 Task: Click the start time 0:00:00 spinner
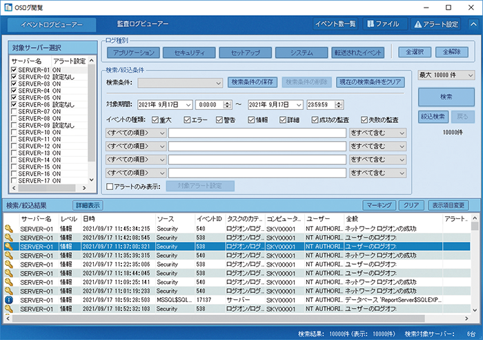coord(227,105)
